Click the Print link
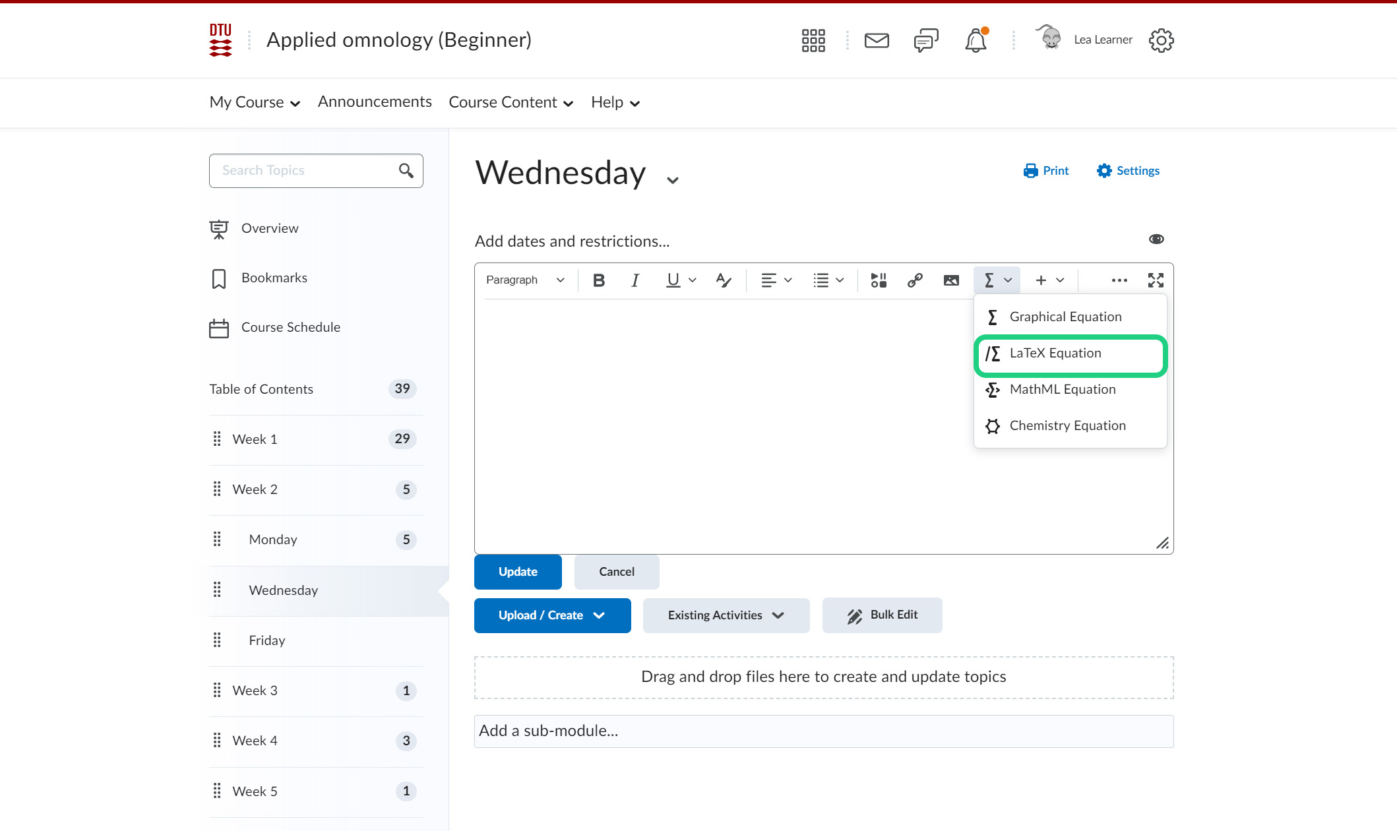The height and width of the screenshot is (831, 1397). (1046, 171)
